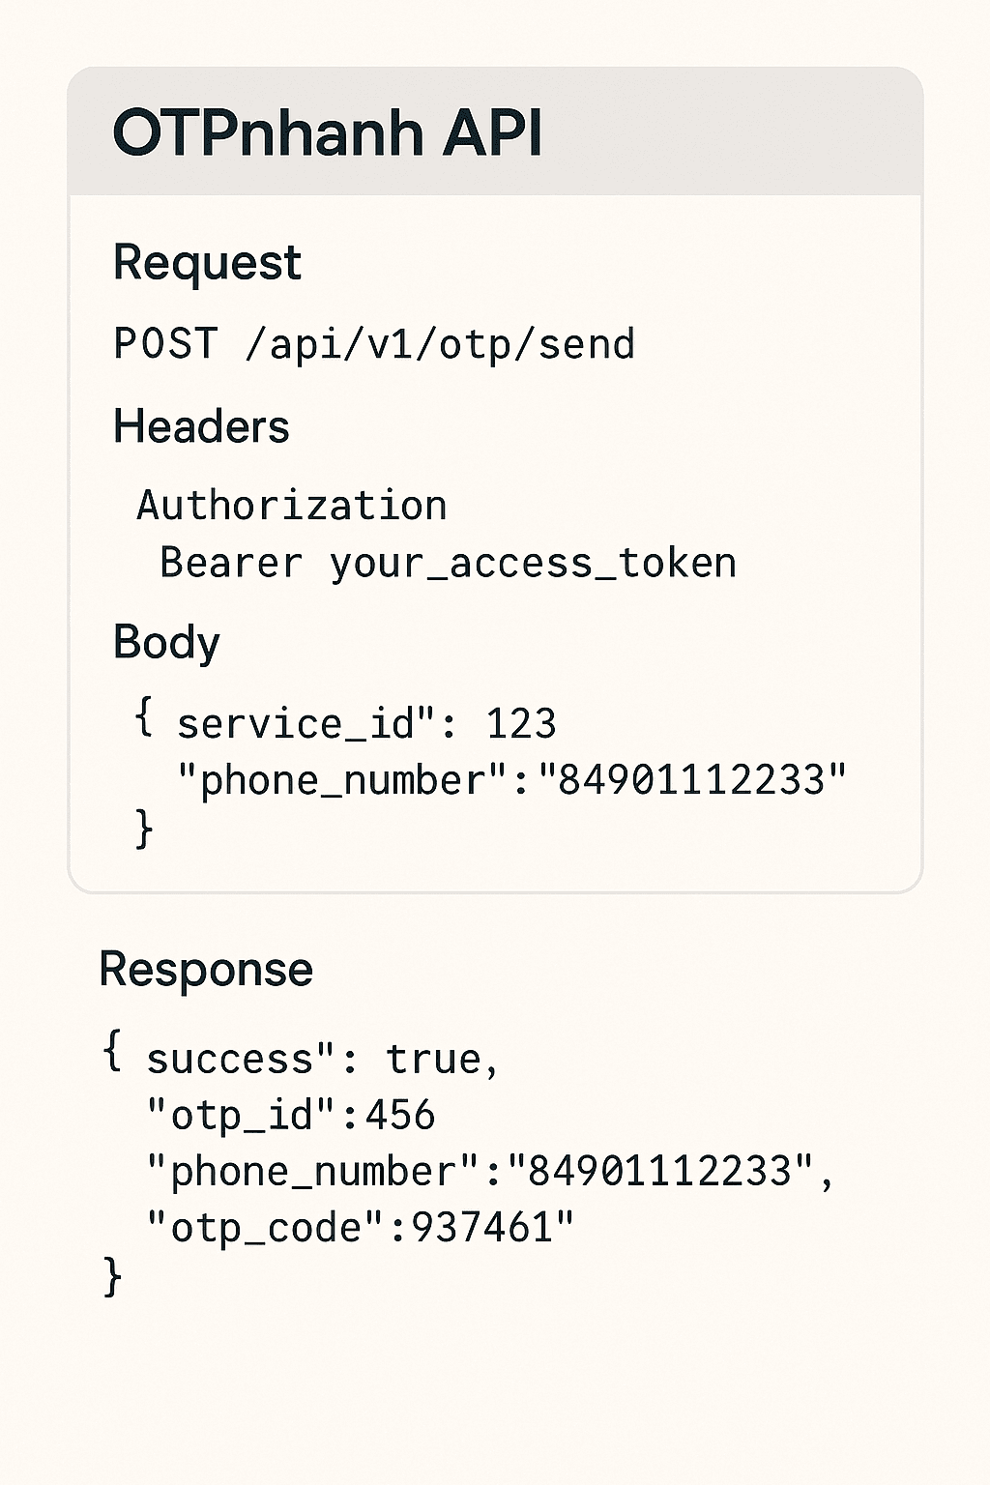This screenshot has width=990, height=1485.
Task: Click the /api/v1/otp/send endpoint path
Action: tap(440, 344)
